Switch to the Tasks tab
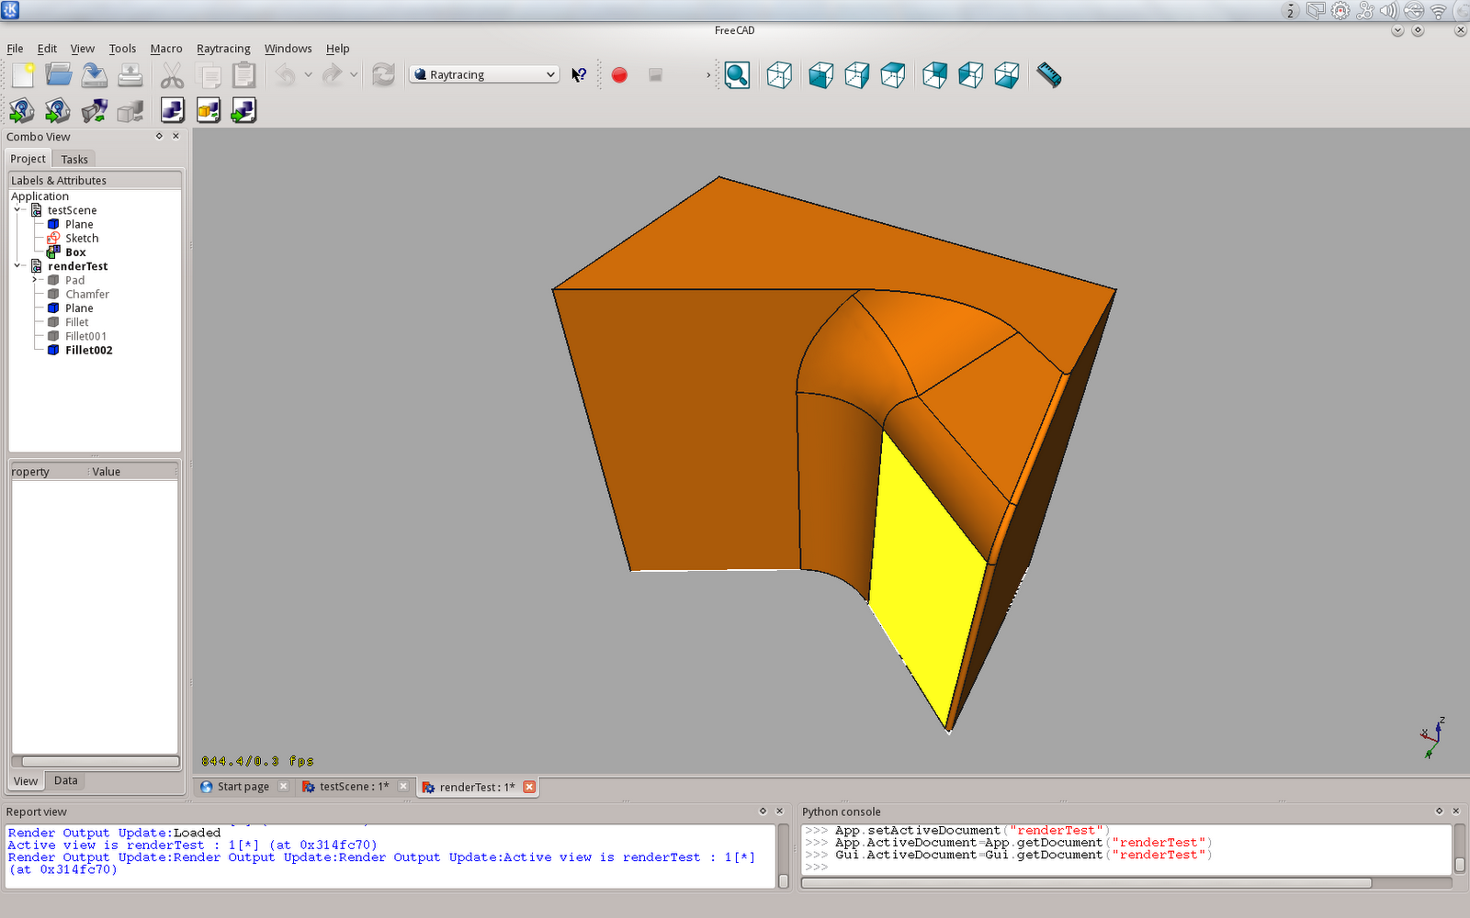The image size is (1470, 918). click(x=73, y=158)
